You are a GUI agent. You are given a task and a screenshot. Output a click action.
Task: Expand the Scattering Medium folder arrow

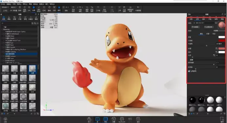click(4, 50)
